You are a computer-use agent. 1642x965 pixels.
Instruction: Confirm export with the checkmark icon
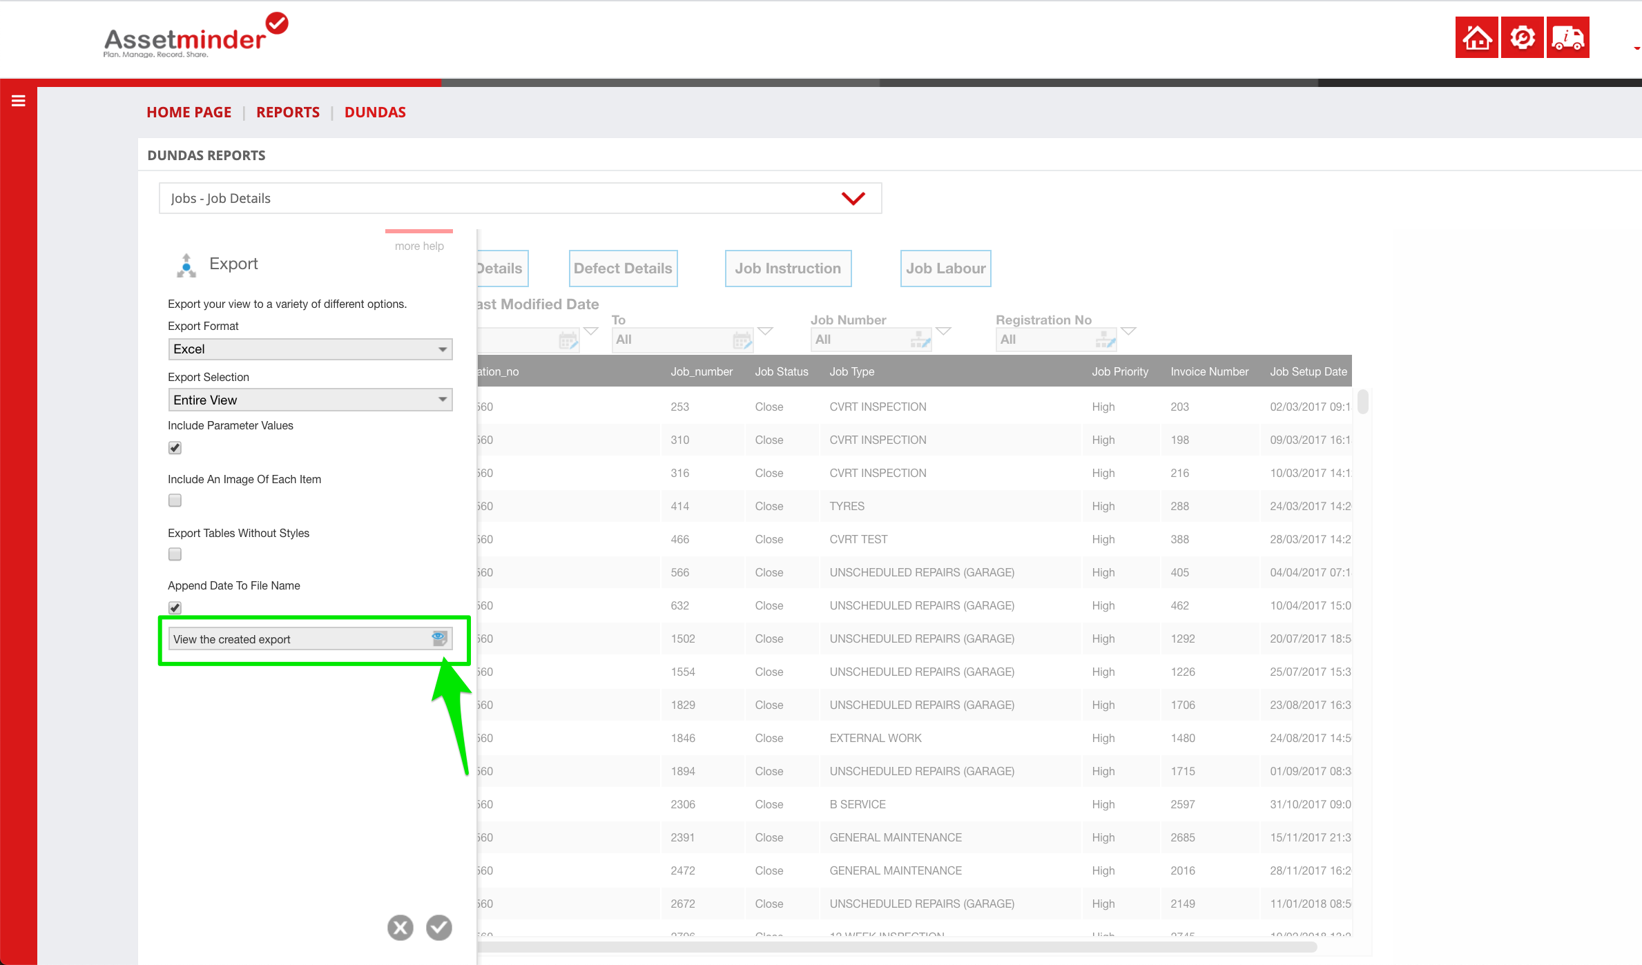[x=439, y=928]
